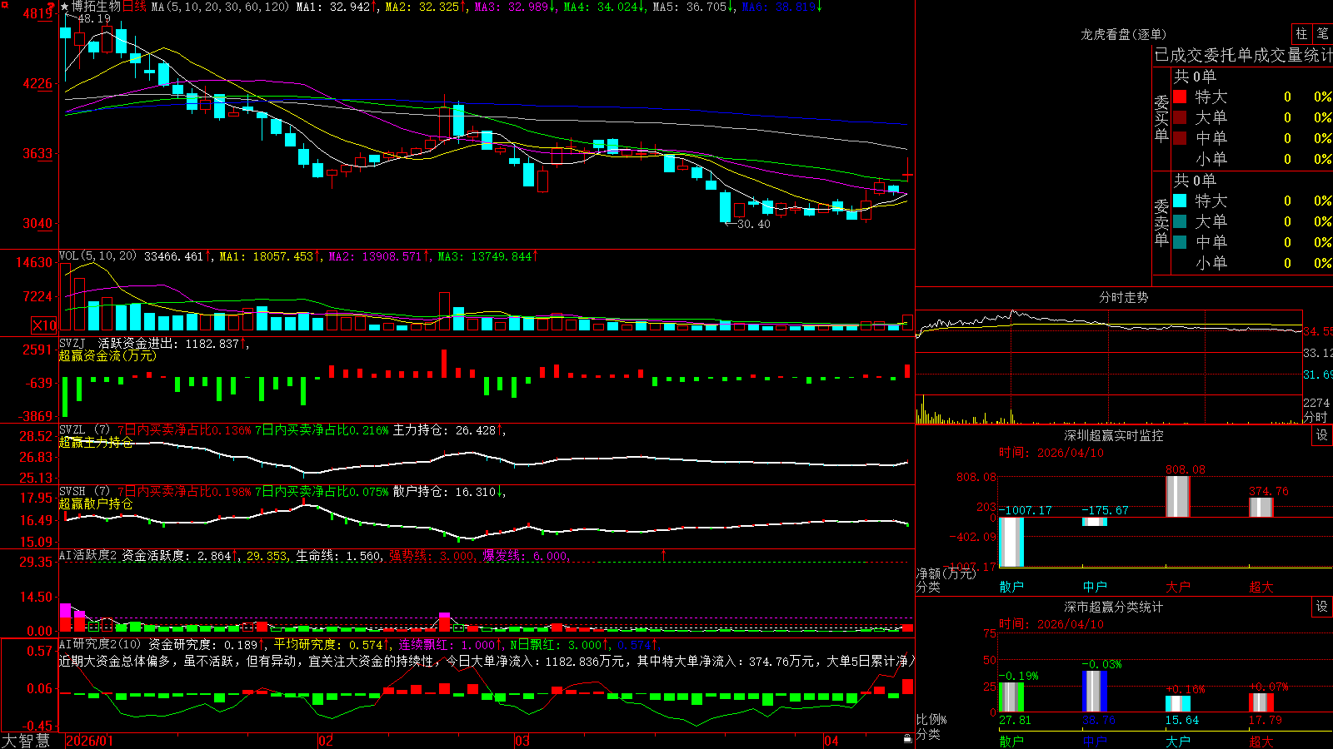The height and width of the screenshot is (749, 1333).
Task: Click the 散户 category label under 深圳超赢实时监控
Action: [1011, 587]
